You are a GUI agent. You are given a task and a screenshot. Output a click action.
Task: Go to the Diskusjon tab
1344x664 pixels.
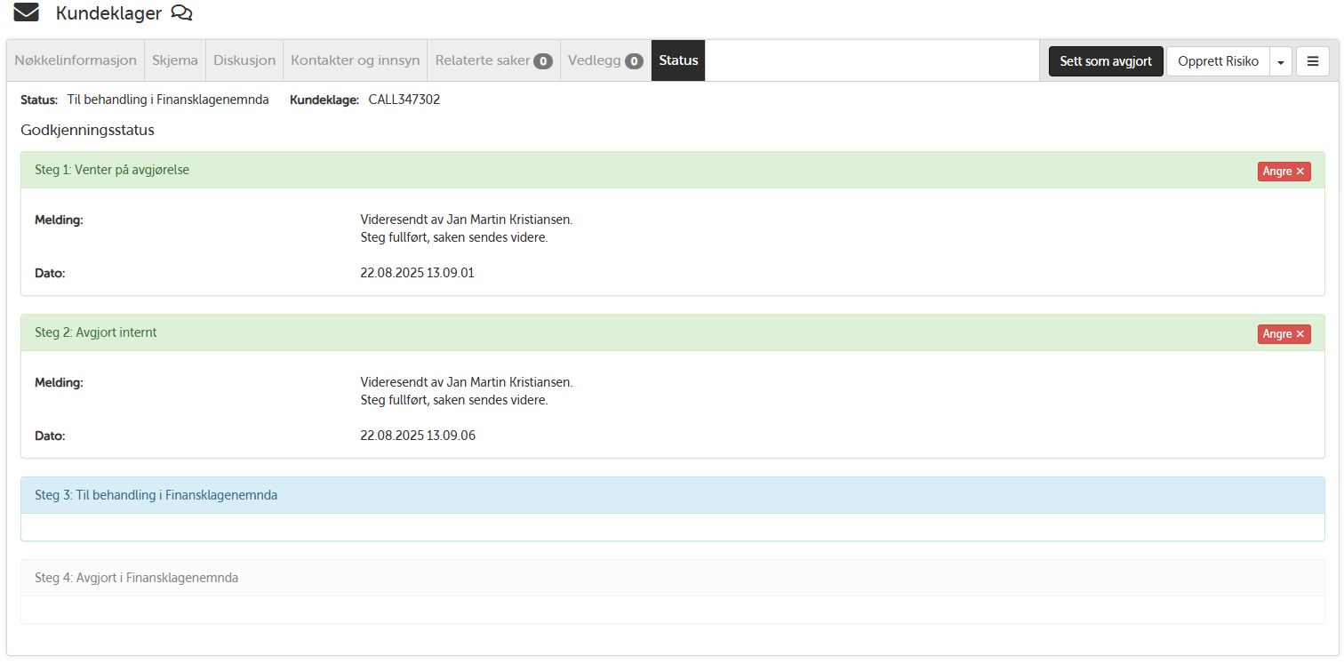pyautogui.click(x=244, y=60)
